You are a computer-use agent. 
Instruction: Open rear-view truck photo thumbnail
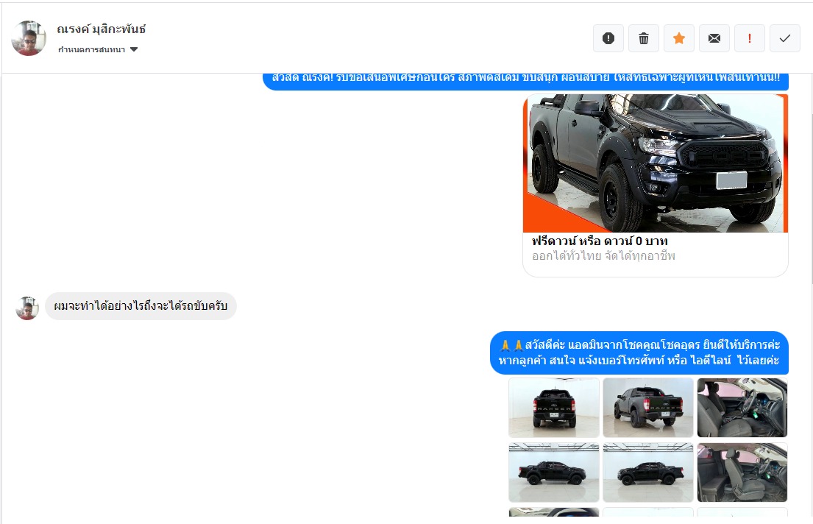554,408
